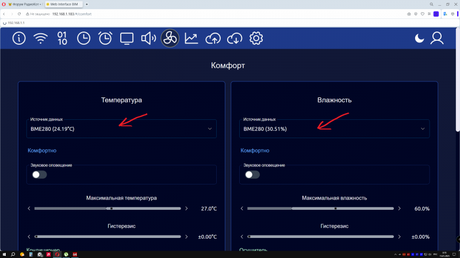Click the taskbar clock and date

(444, 255)
